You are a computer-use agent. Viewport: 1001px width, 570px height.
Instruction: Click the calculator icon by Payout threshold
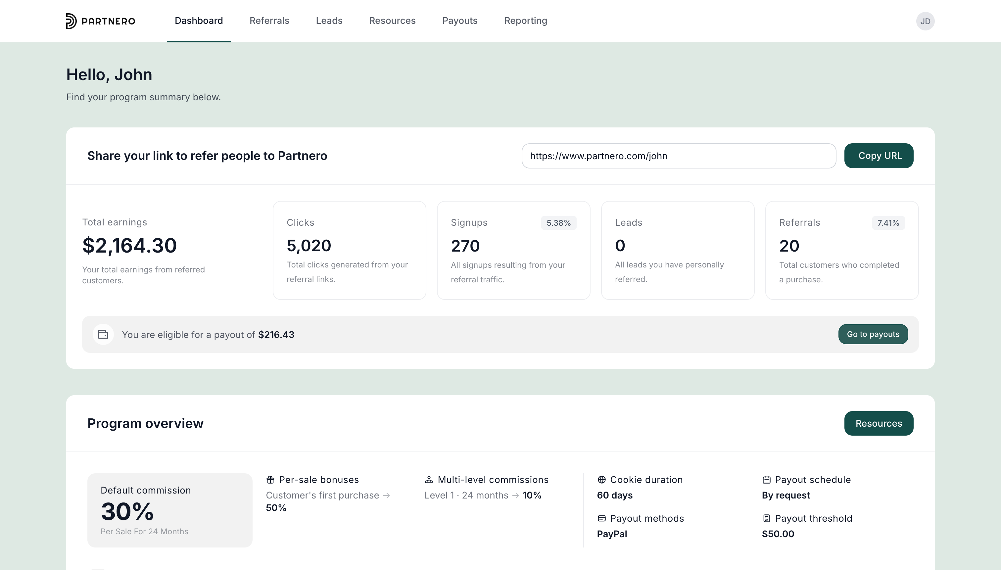pos(767,518)
